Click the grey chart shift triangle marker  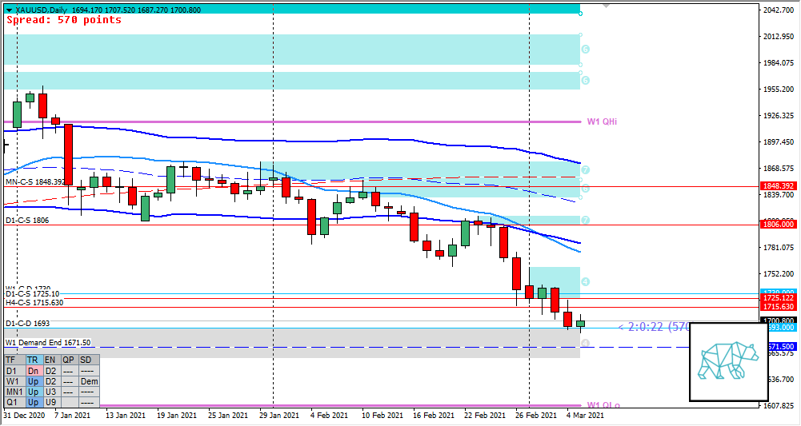[606, 4]
